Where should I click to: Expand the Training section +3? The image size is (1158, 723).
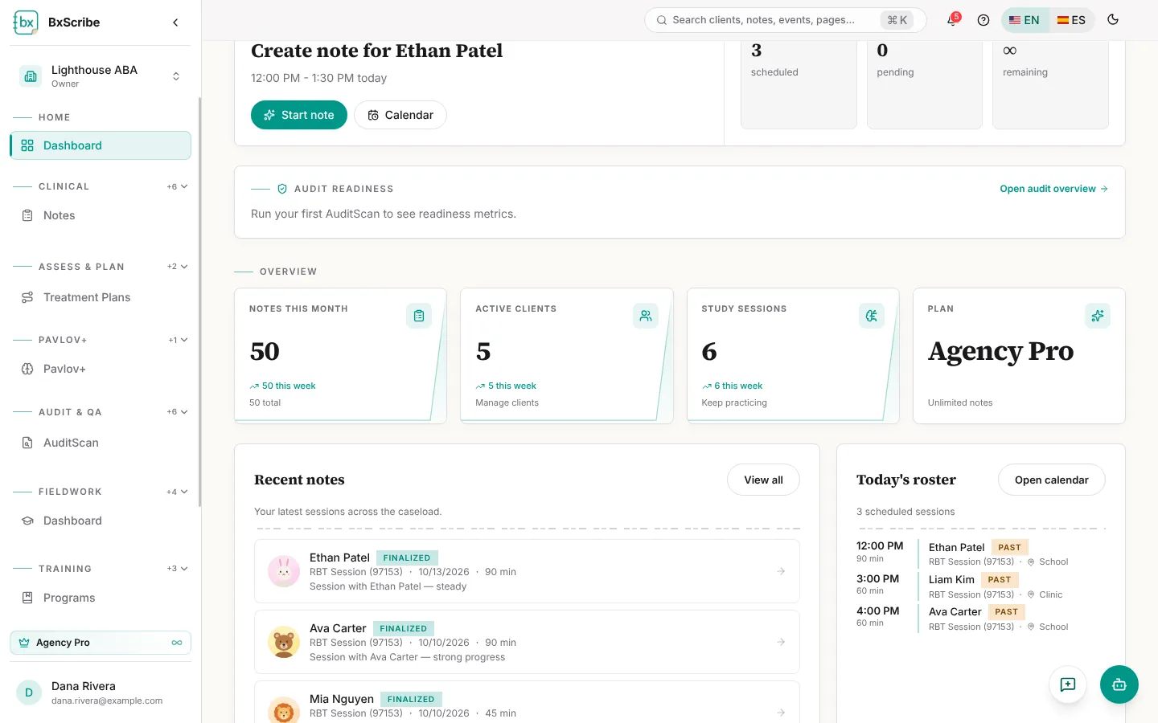(178, 569)
